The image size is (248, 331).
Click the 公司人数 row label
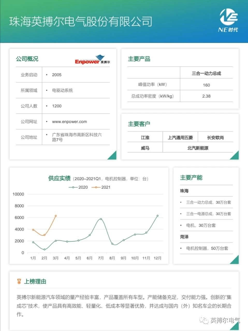29,106
